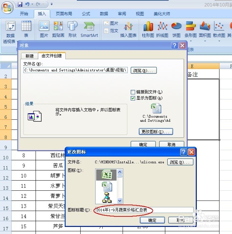Insert a bar chart (条形图)
Image resolution: width=232 pixels, height=234 pixels.
point(190,29)
